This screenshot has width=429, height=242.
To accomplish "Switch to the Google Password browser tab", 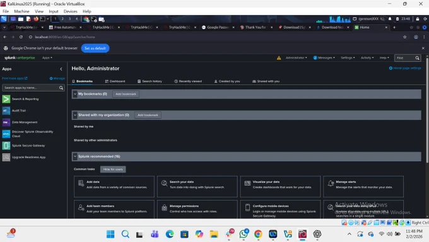I will (x=218, y=27).
